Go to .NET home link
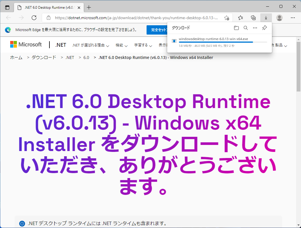The height and width of the screenshot is (228, 301). click(x=61, y=45)
